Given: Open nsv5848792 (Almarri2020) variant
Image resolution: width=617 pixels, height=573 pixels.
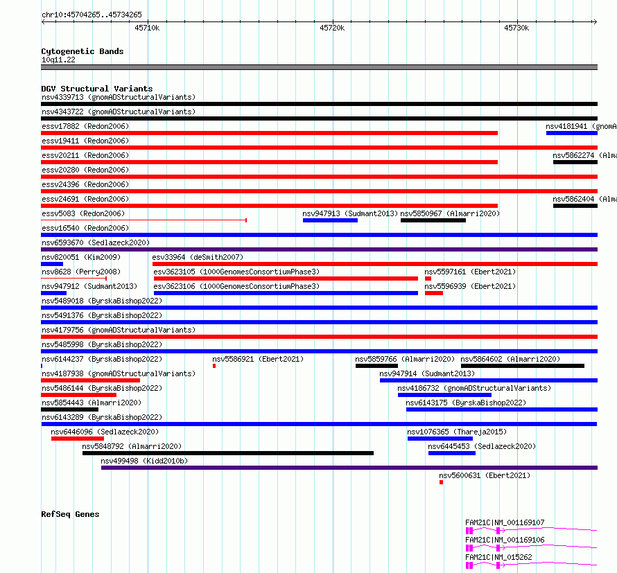Looking at the screenshot, I should [x=132, y=446].
